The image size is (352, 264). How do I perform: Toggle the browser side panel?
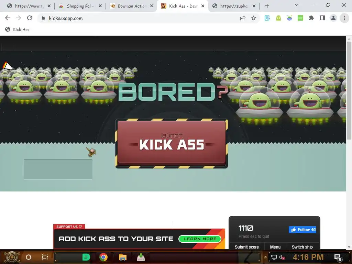coord(322,18)
